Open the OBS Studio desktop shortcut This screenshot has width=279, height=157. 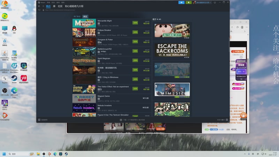click(5, 91)
